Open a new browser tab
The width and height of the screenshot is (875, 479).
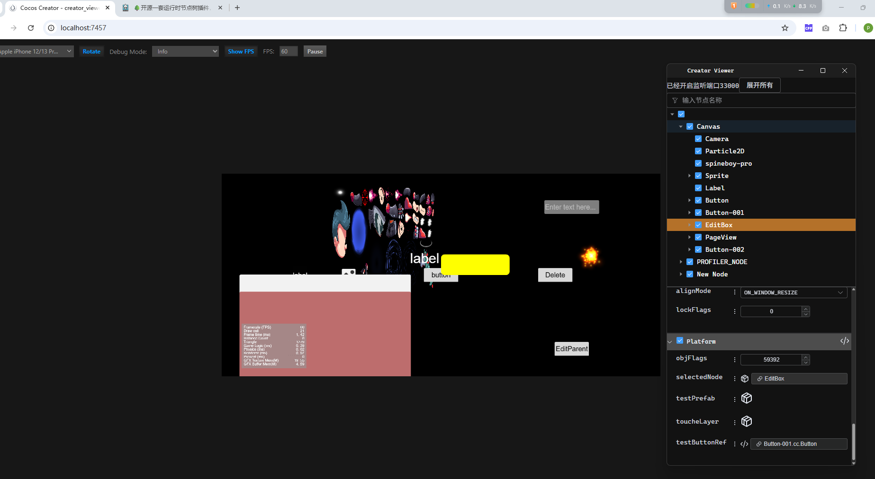tap(237, 8)
